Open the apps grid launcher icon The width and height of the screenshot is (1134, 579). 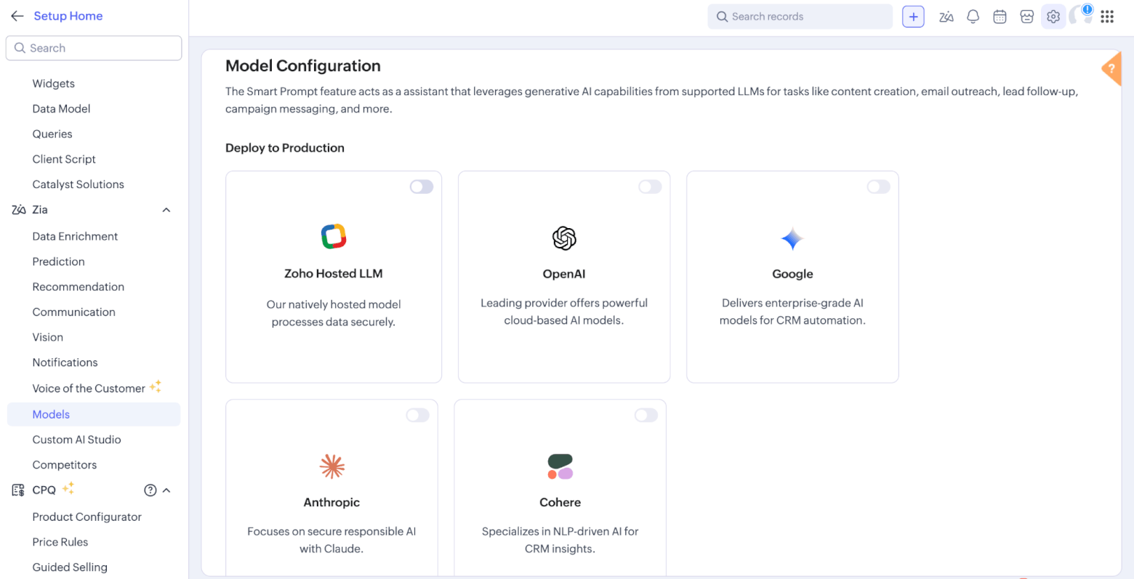pyautogui.click(x=1107, y=17)
